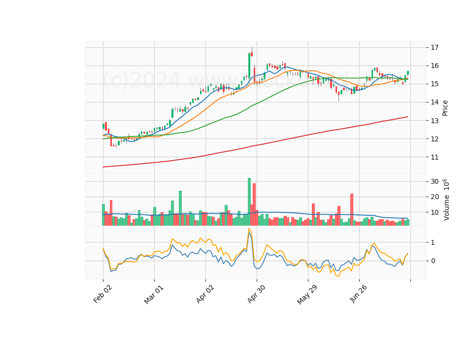Image resolution: width=473 pixels, height=340 pixels.
Task: Select the "Jun 26" date label
Action: pyautogui.click(x=358, y=294)
